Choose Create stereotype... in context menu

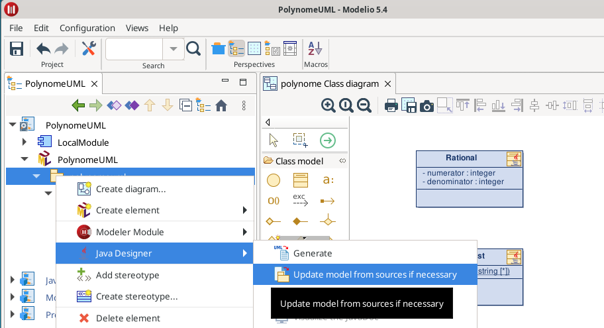tap(155, 296)
